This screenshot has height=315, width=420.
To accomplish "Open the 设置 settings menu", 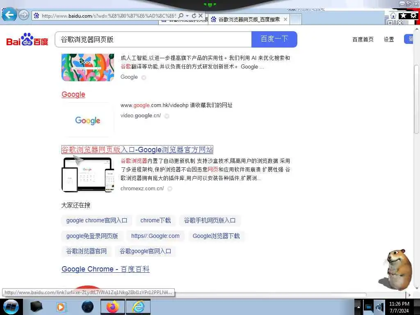I will tap(389, 39).
